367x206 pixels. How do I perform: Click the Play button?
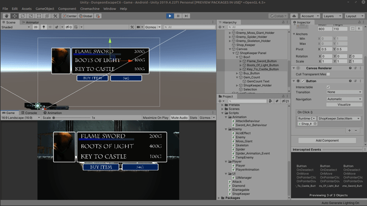(170, 16)
